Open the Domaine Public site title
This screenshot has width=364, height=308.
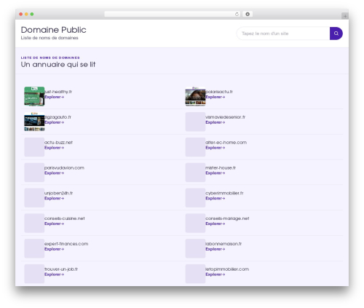pos(53,30)
